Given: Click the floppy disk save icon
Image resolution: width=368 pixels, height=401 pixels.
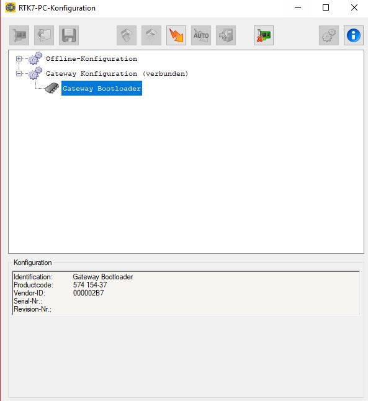Looking at the screenshot, I should pos(69,35).
